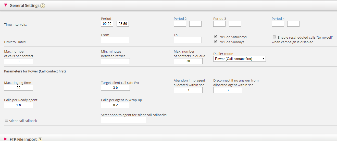The image size is (337, 141).
Task: Click Period 1 end time field
Action: click(123, 24)
